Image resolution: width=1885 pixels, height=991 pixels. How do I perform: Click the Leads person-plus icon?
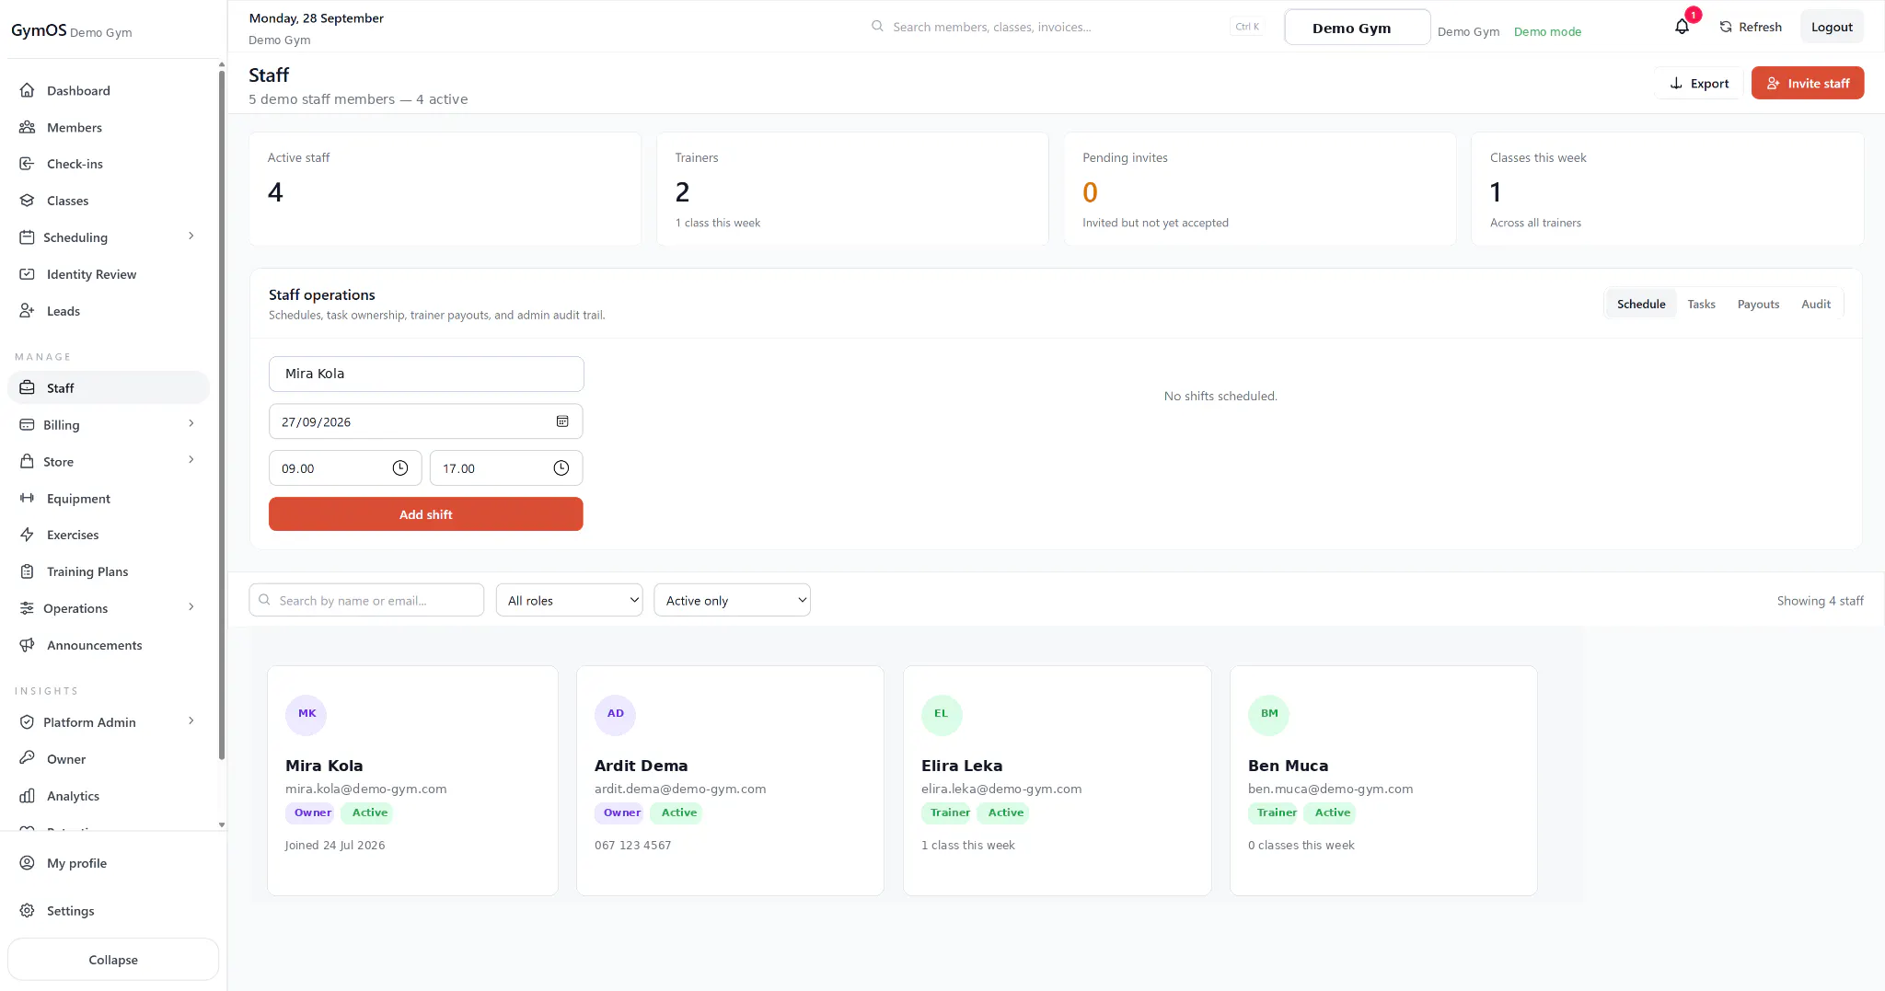[27, 311]
